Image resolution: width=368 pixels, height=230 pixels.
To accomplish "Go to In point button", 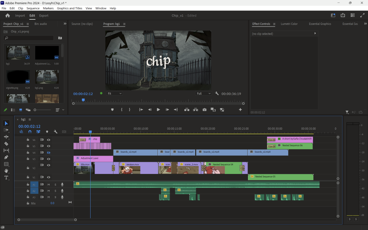I will pos(141,110).
